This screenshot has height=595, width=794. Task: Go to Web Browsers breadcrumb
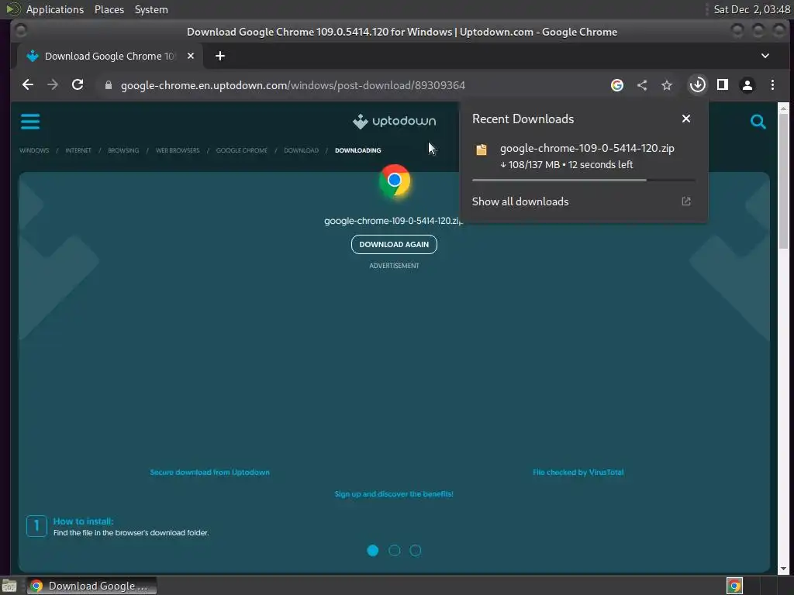coord(178,150)
